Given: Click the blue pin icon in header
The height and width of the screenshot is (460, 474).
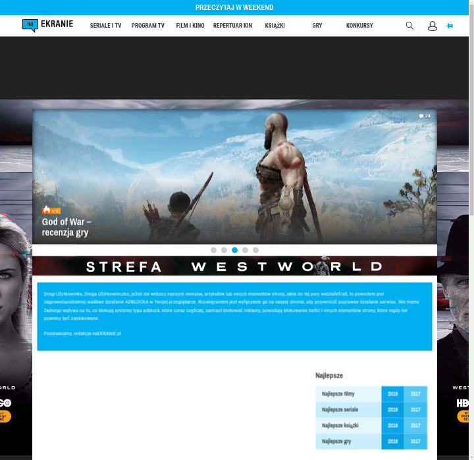Looking at the screenshot, I should (x=450, y=26).
